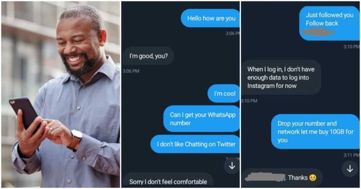Select the 'not enough data' Instagram message
The width and height of the screenshot is (361, 189).
[x=281, y=78]
